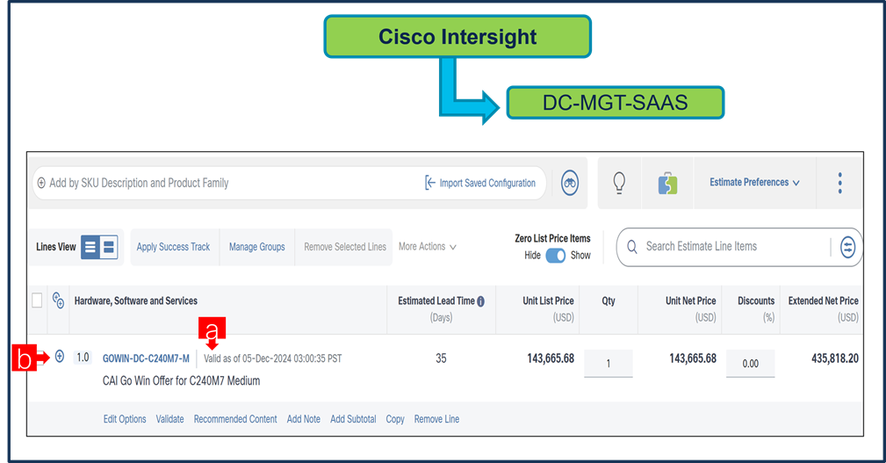This screenshot has height=463, width=886.
Task: Click the Cisco Intersight green box
Action: click(x=457, y=37)
